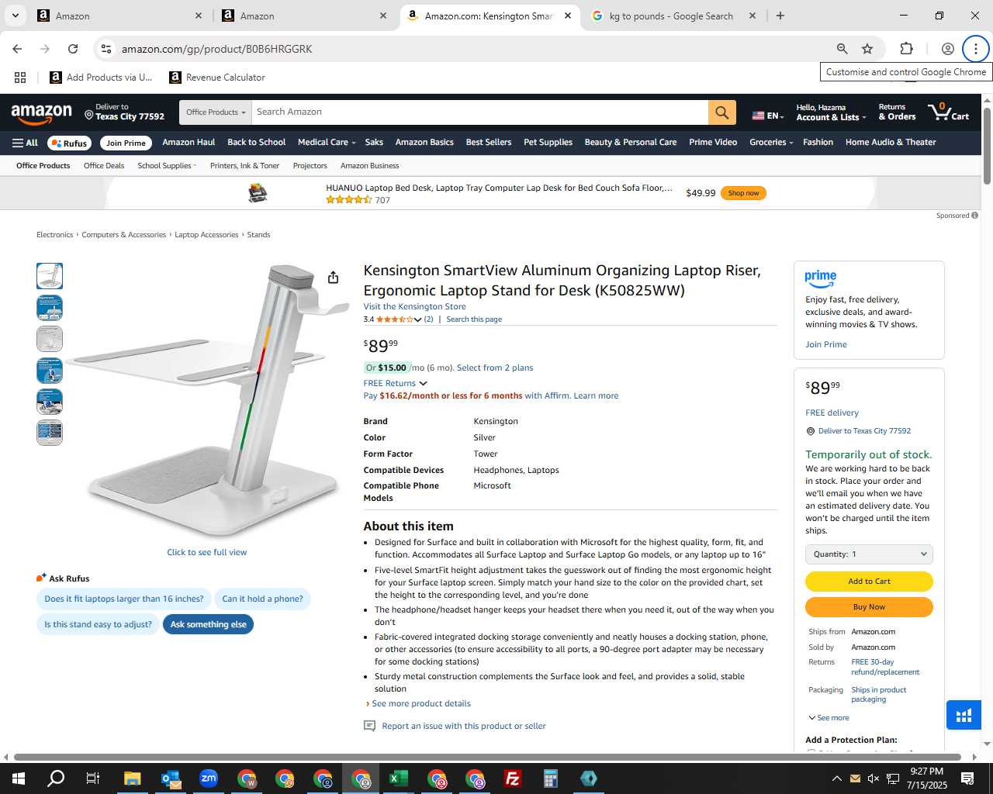The height and width of the screenshot is (794, 993).
Task: Bookmark this page with the star icon
Action: click(867, 49)
